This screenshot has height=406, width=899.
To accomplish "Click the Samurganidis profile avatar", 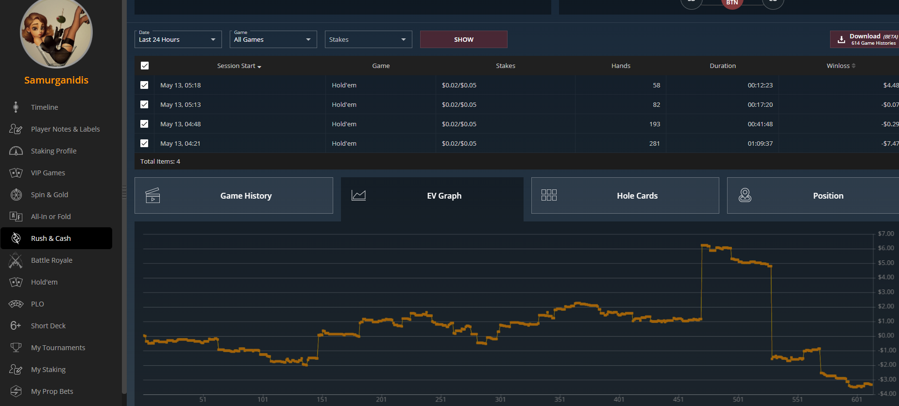I will point(56,33).
